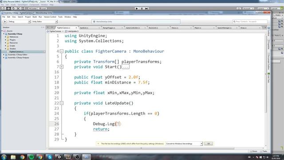284x160 pixels.
Task: Click the Unity Pause button
Action: click(142, 8)
